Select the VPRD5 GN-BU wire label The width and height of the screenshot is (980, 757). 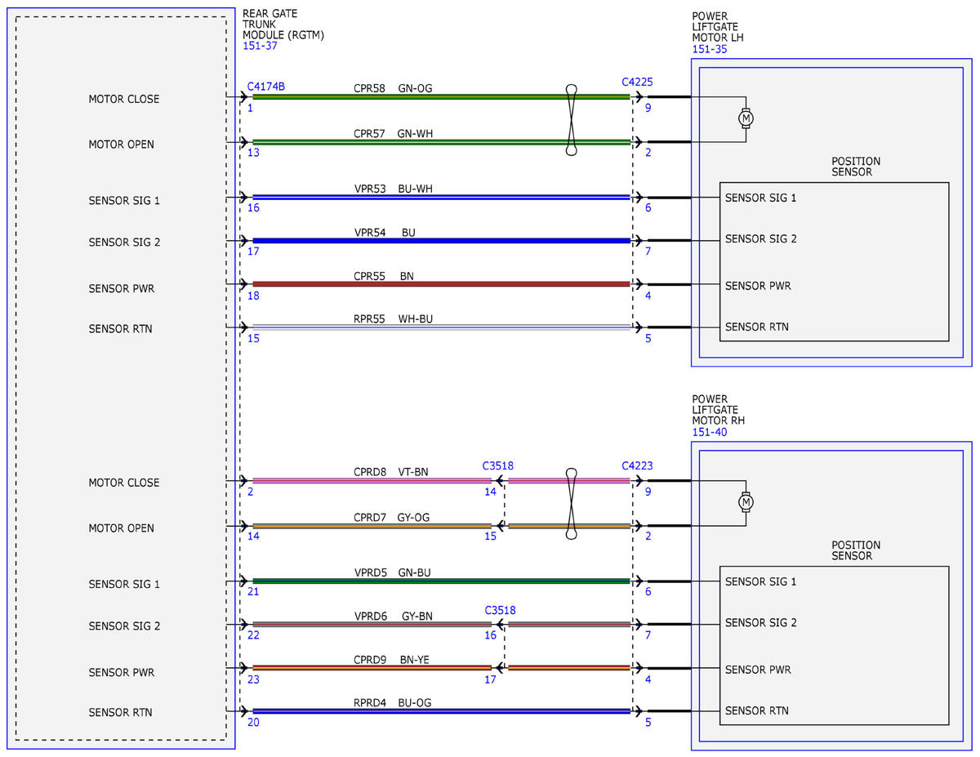click(392, 572)
